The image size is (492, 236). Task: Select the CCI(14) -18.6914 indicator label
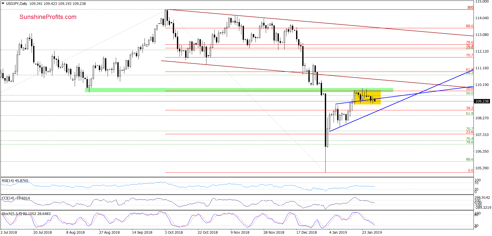coord(16,198)
